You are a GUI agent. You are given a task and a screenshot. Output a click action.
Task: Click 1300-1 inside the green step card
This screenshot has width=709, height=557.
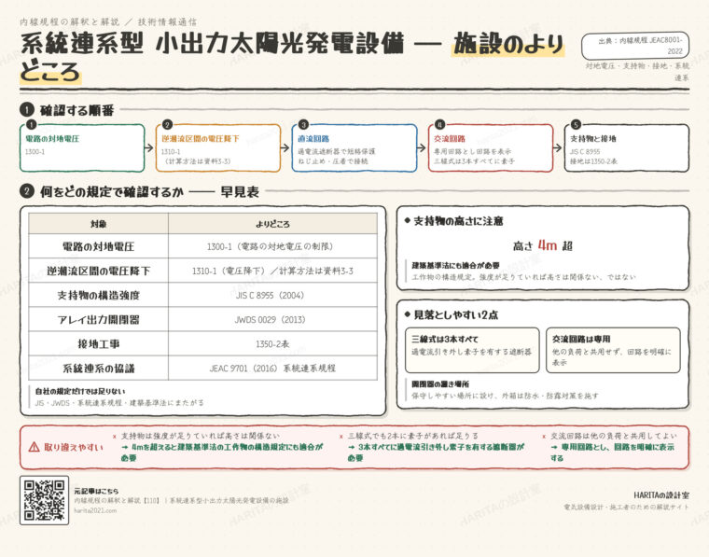click(x=35, y=152)
